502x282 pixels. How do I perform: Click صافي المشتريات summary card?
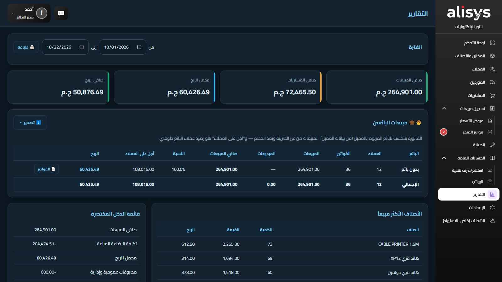pos(271,87)
